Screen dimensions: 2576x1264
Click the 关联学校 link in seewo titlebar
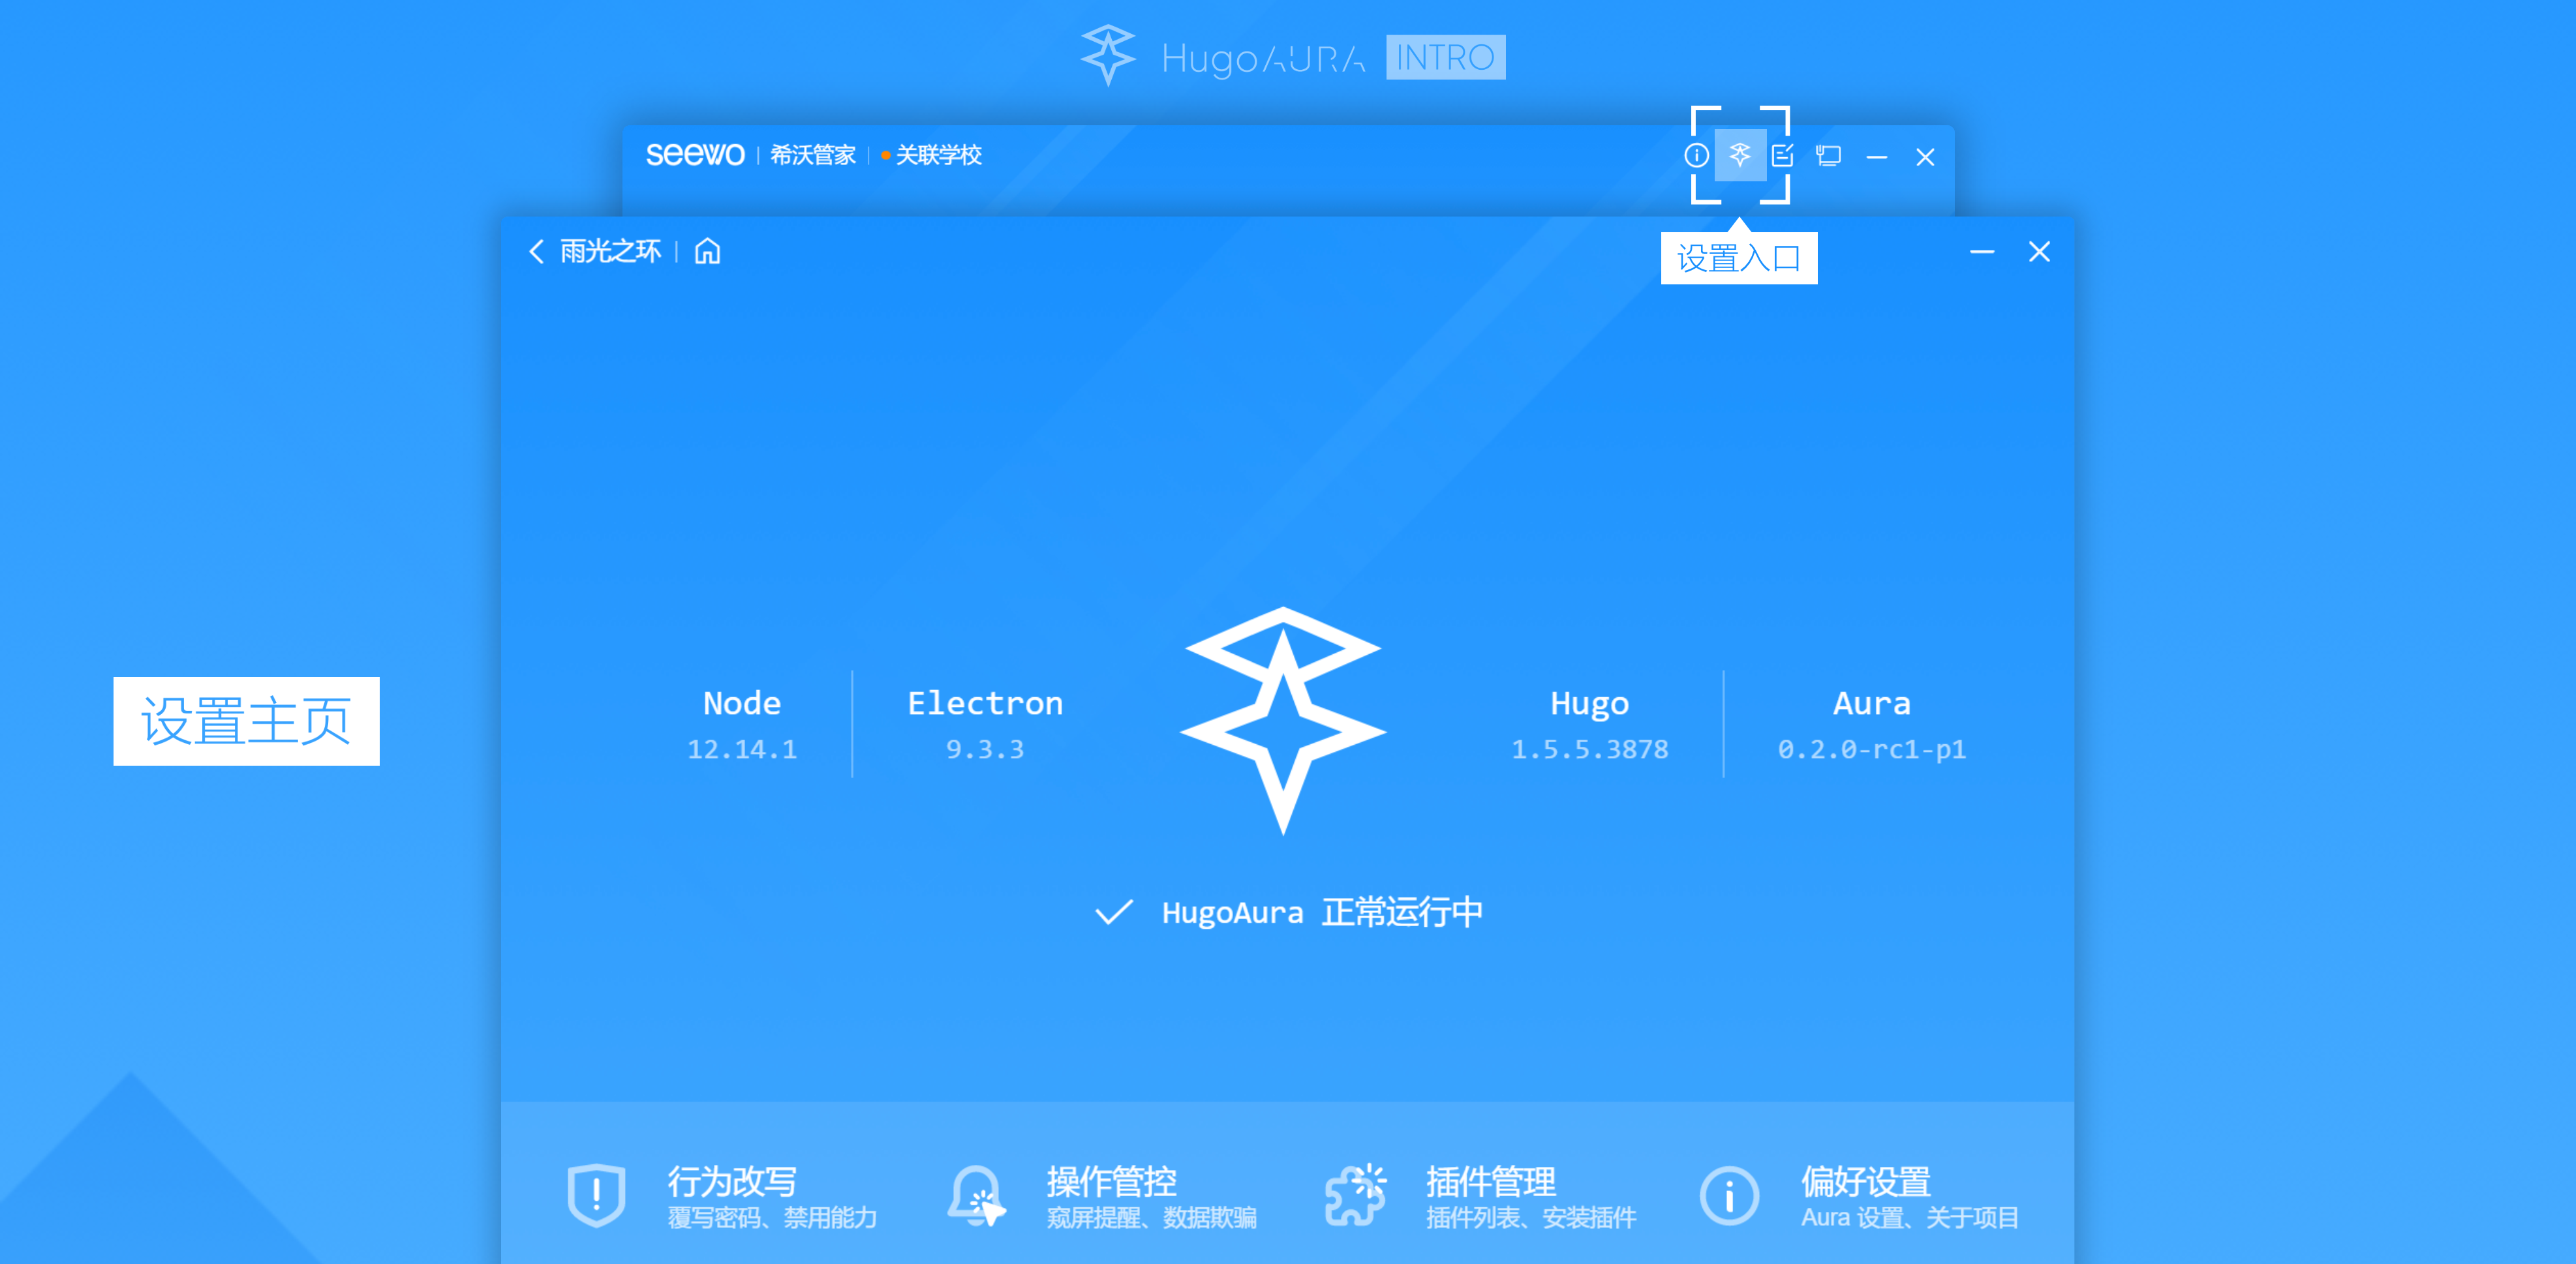pyautogui.click(x=938, y=155)
